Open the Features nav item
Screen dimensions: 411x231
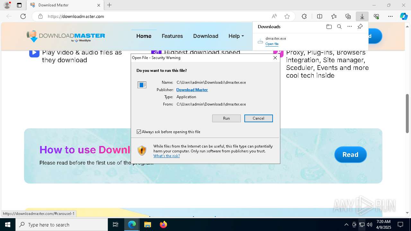coord(172,36)
